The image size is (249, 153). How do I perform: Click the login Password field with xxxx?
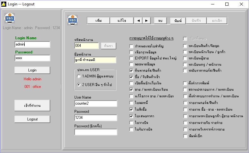point(32,58)
